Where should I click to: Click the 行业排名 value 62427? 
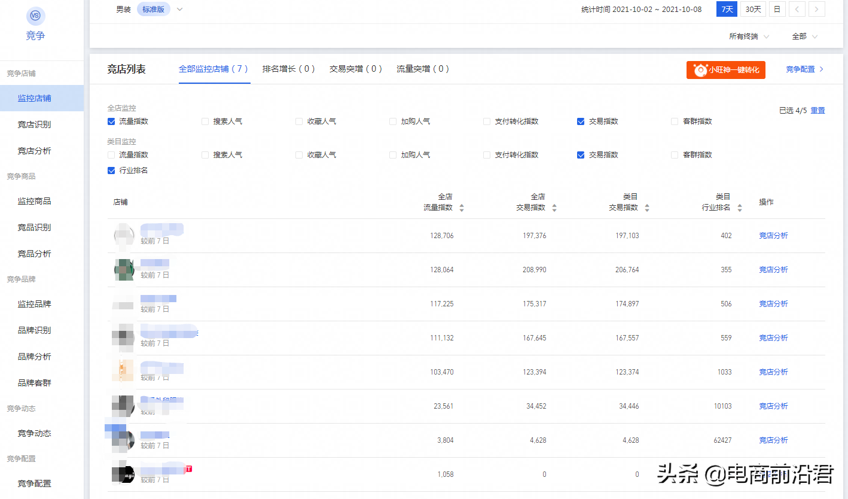coord(722,440)
